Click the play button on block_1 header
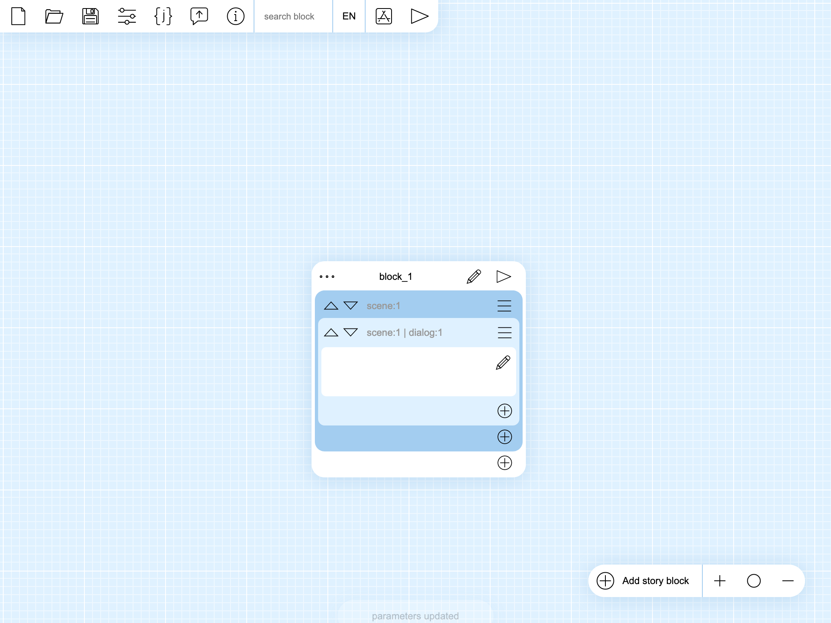The height and width of the screenshot is (623, 831). coord(503,275)
